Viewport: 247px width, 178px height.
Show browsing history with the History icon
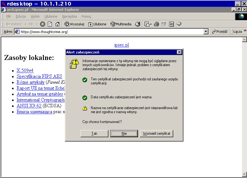tap(137, 24)
